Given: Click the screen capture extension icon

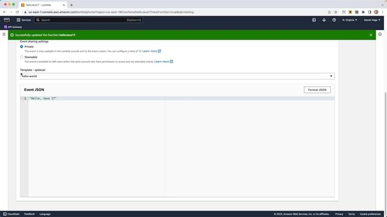Looking at the screenshot, I should click(x=343, y=12).
